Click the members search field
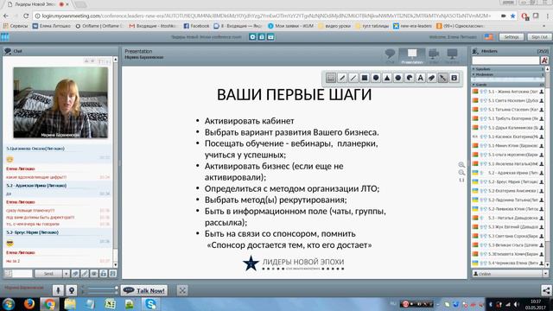 coord(505,60)
